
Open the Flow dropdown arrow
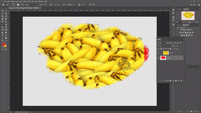(61, 5)
